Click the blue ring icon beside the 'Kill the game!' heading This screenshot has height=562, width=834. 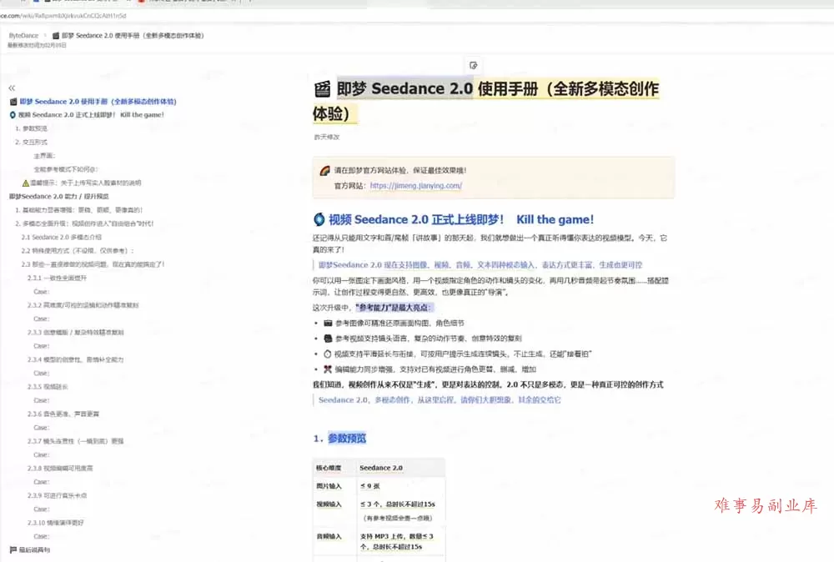click(319, 219)
